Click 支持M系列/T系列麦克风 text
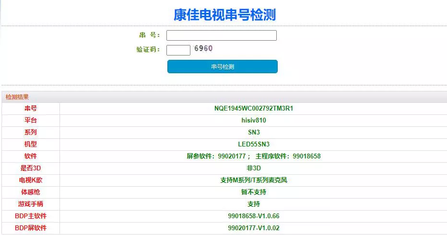Screen dimensions: 447x235 pyautogui.click(x=253, y=180)
